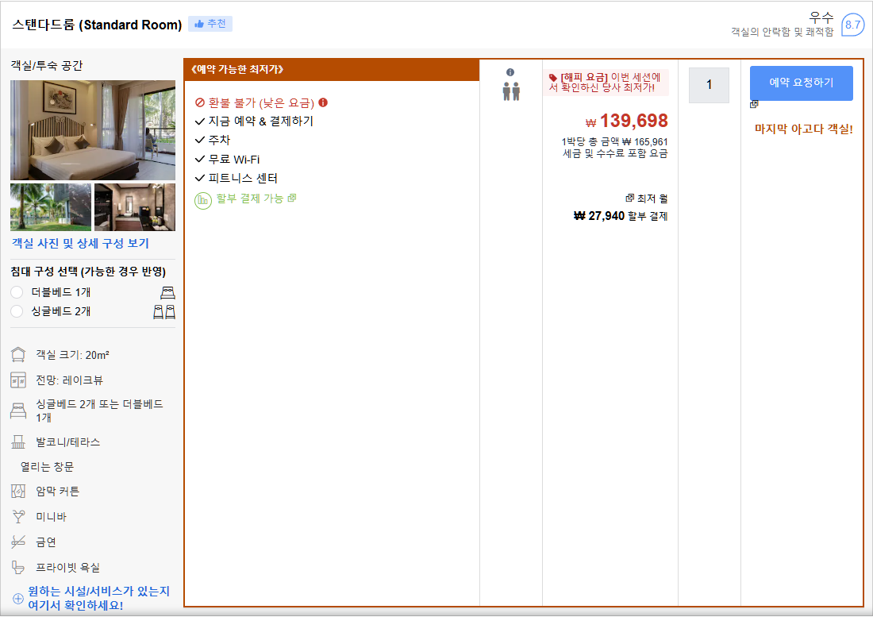Click the popup icon beside 최저 월
Image resolution: width=873 pixels, height=617 pixels.
click(629, 198)
